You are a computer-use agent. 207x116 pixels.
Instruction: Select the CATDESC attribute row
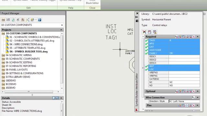[174, 79]
